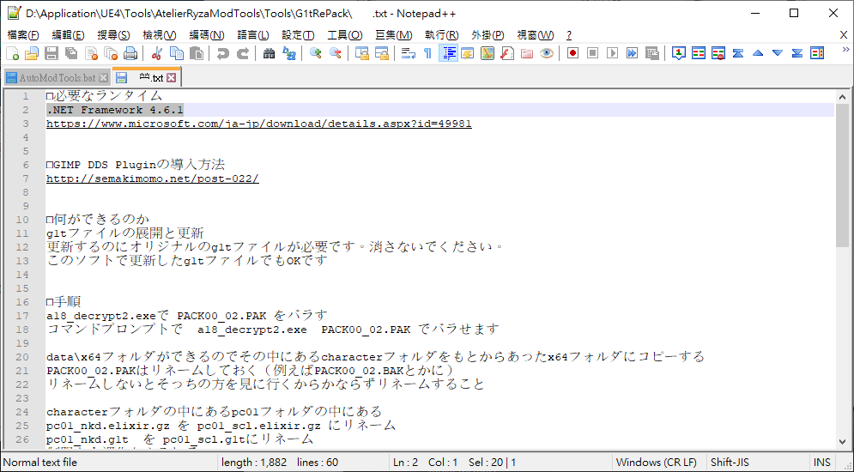Toggle the Document Map panel

tap(488, 53)
